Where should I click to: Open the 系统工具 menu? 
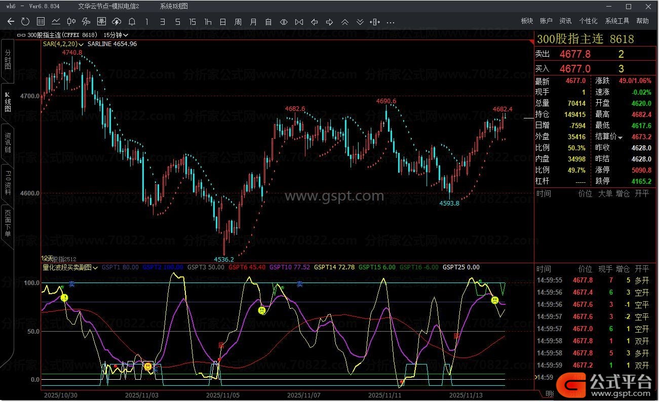coord(617,21)
